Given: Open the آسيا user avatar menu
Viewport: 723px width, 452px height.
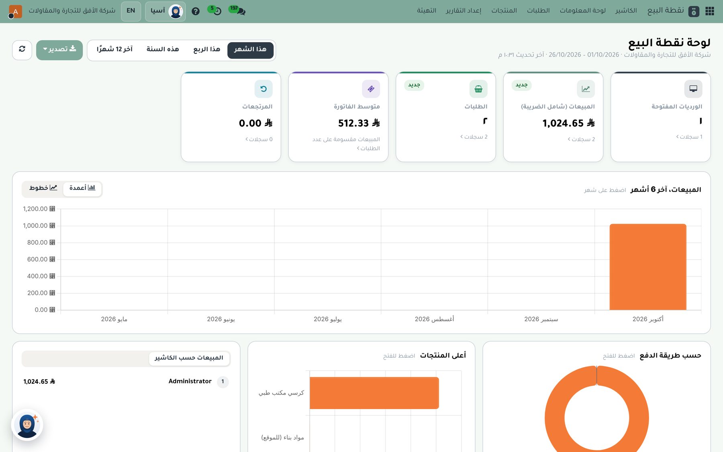Looking at the screenshot, I should click(x=165, y=11).
